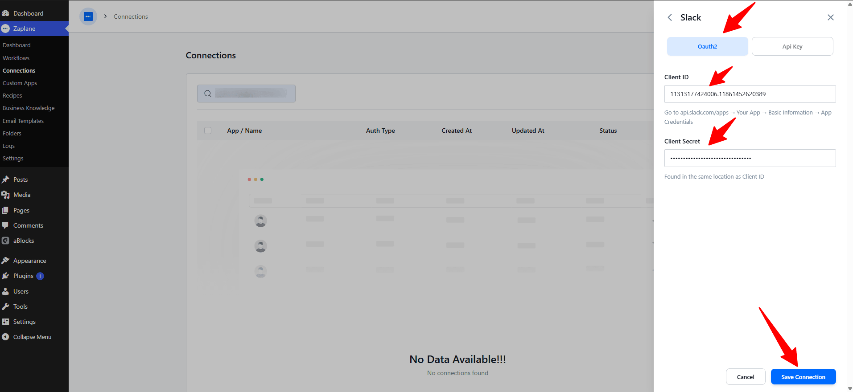Switch to the Api Key tab
The image size is (853, 392).
[792, 46]
